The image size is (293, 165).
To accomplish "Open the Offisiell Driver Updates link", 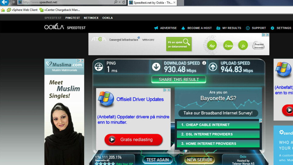I will (x=140, y=99).
